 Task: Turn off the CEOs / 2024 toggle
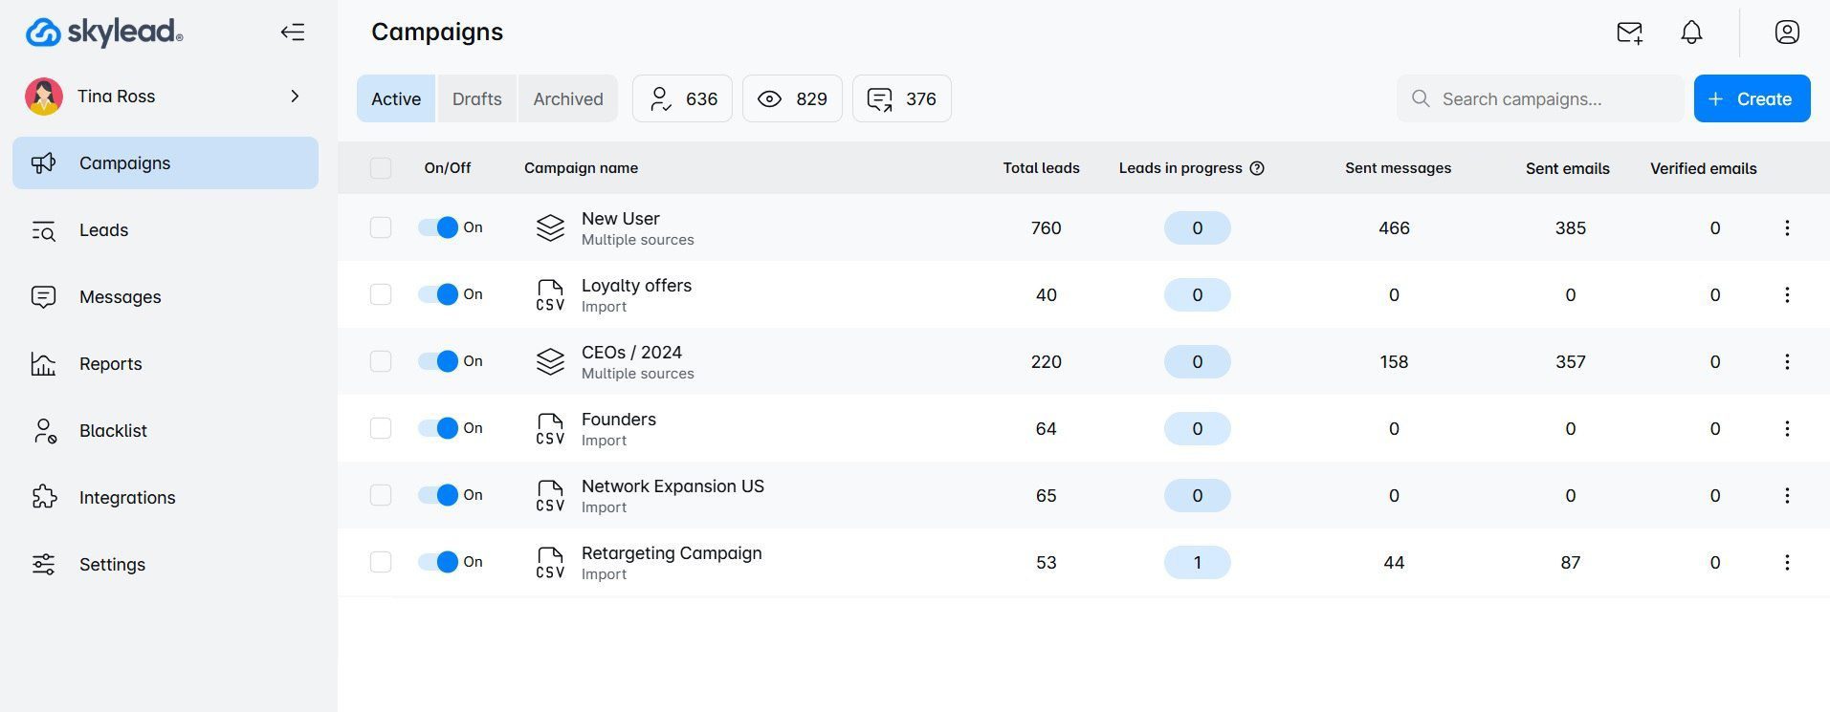[438, 361]
